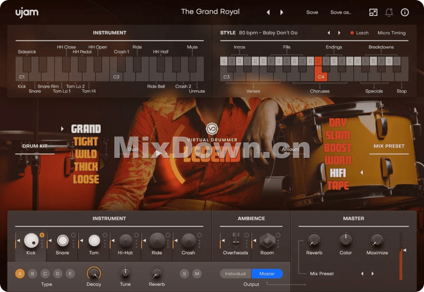
Task: Click the Virtual Drummer logo emblem
Action: click(x=212, y=129)
